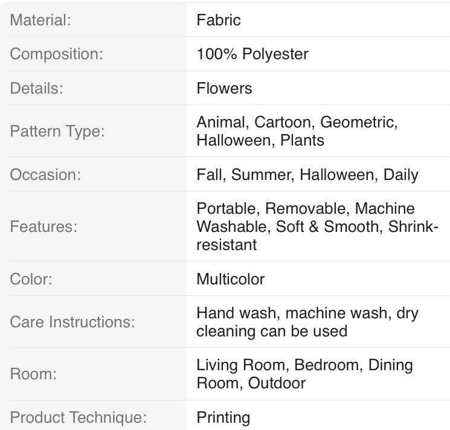
Task: Click the "Details:" label
Action: click(36, 88)
